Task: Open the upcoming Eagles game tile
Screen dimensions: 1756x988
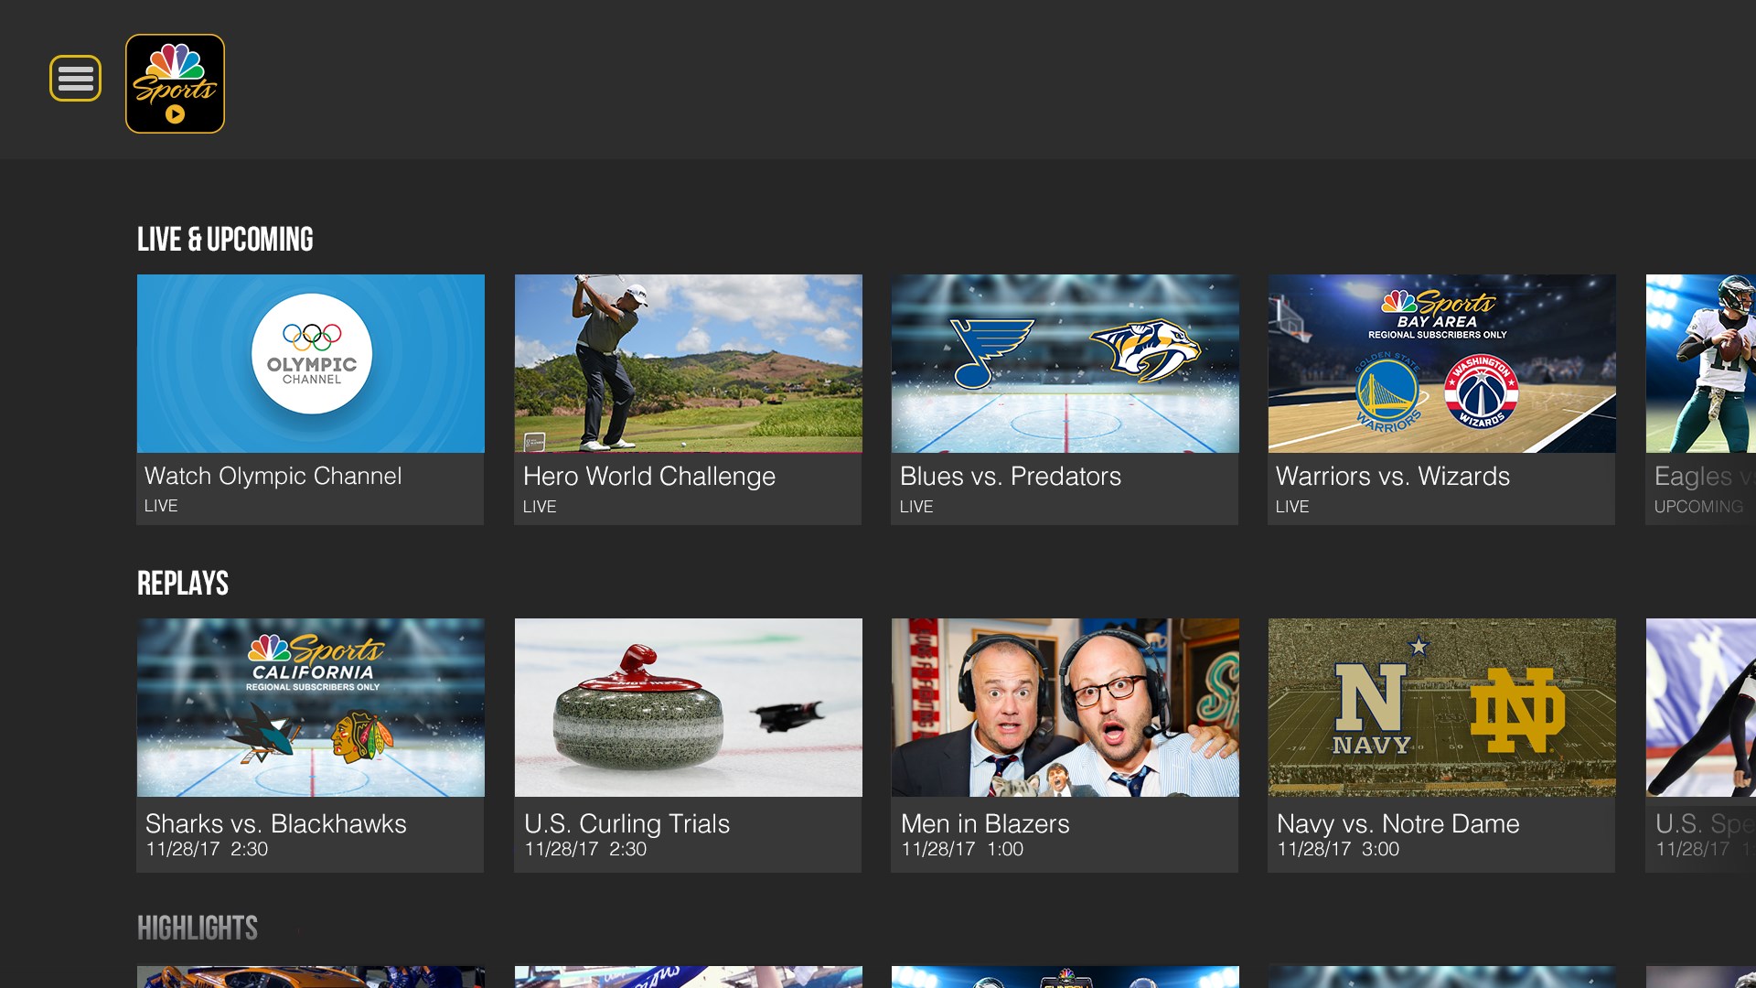Action: coord(1701,384)
